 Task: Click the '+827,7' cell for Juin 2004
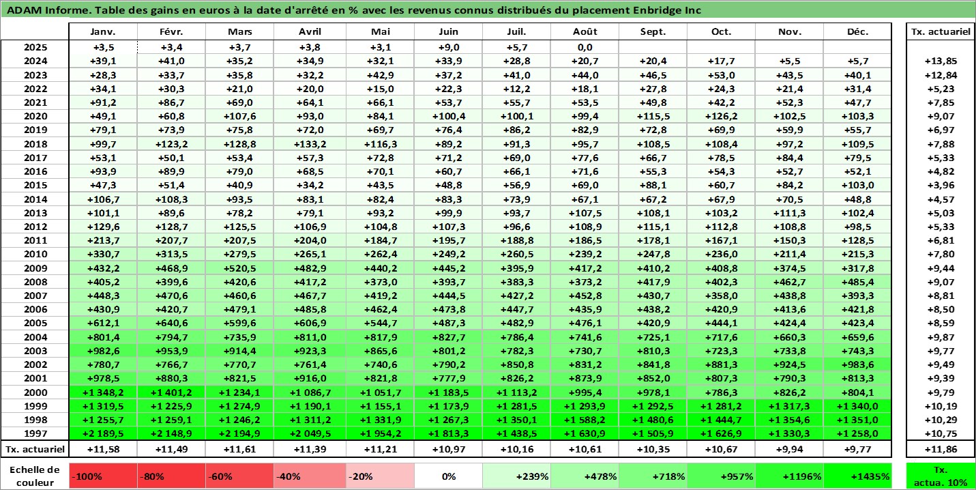[x=447, y=337]
